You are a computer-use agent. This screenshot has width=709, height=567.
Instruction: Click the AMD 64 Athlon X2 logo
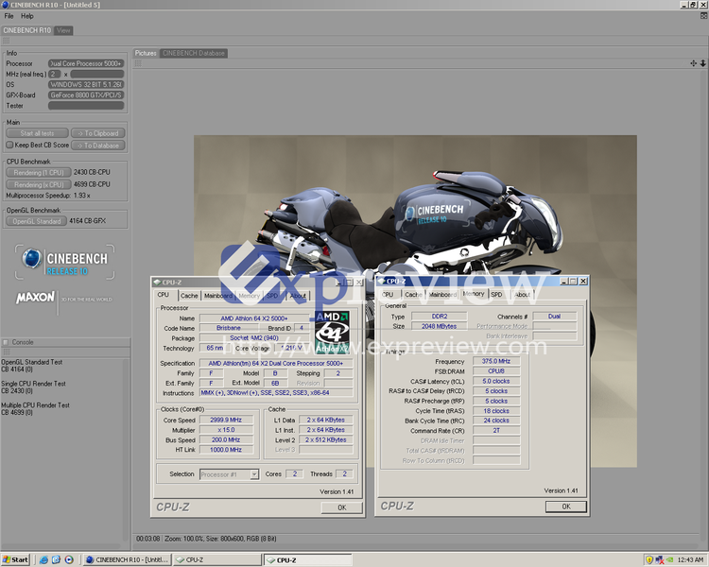tap(333, 333)
